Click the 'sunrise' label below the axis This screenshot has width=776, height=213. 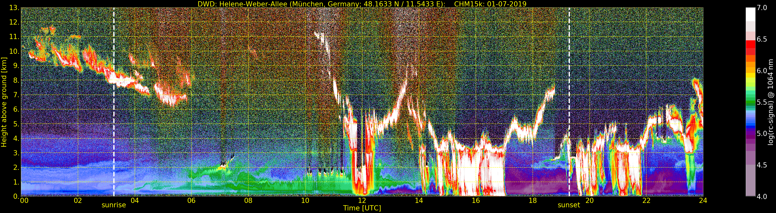(x=114, y=205)
